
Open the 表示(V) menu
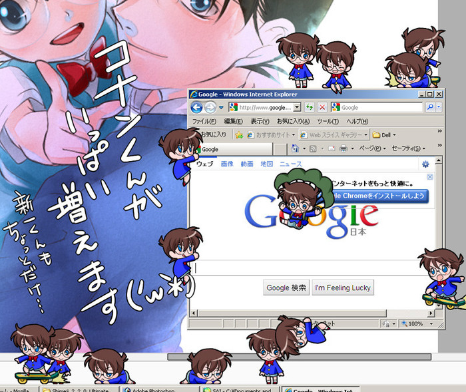point(260,121)
